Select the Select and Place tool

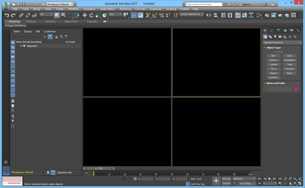(105, 15)
